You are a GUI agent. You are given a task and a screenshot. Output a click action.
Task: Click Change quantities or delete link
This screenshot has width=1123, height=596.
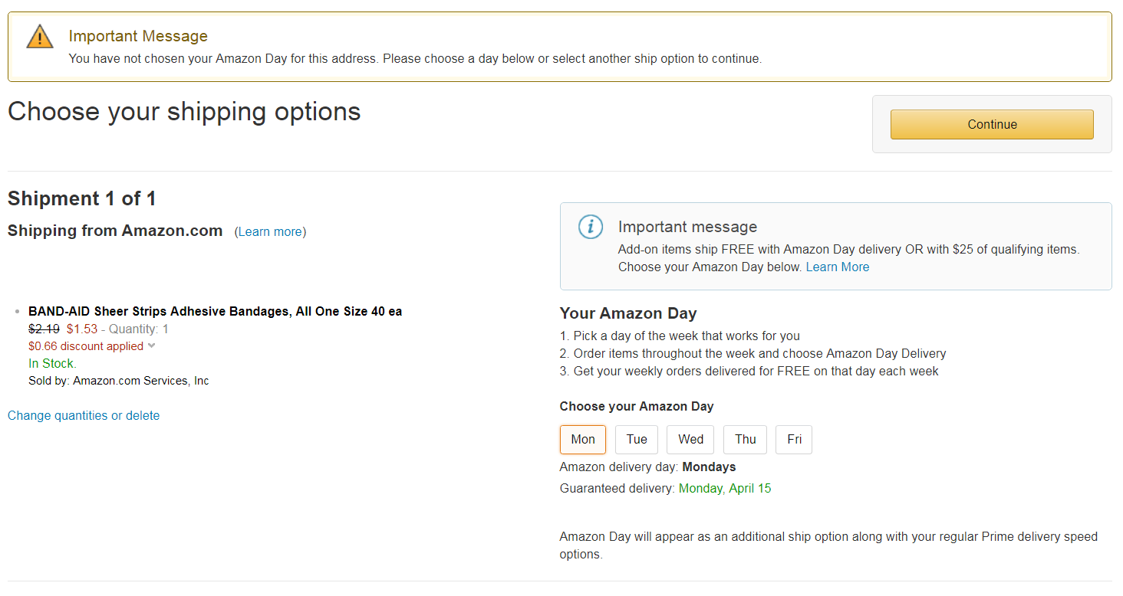pyautogui.click(x=84, y=415)
